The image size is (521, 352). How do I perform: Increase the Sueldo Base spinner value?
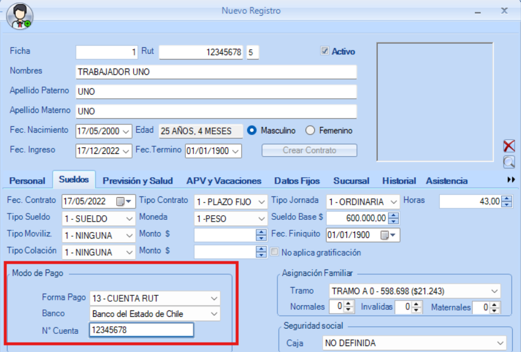[x=394, y=215]
